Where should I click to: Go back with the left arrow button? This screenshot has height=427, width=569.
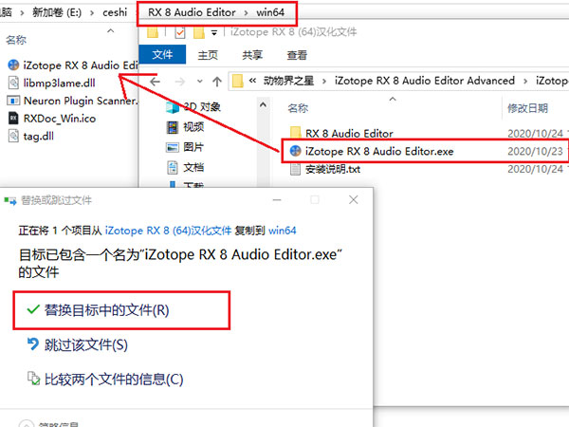[x=156, y=82]
